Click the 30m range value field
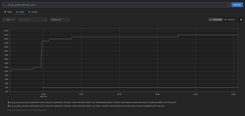Screen dimensions: 245x116 tap(9, 20)
